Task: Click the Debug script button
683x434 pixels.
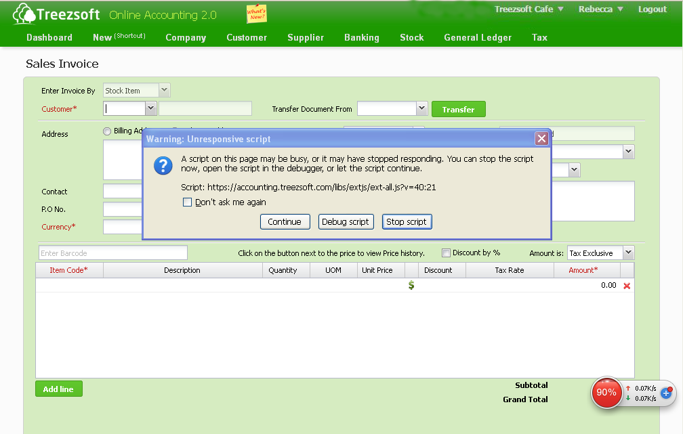Action: [346, 221]
